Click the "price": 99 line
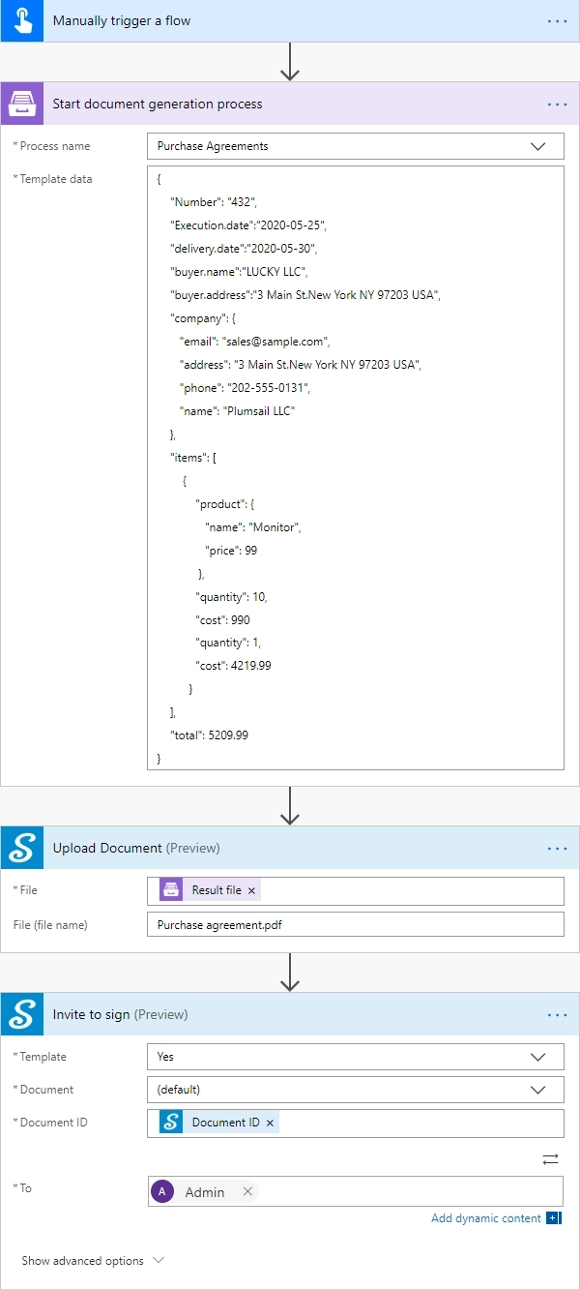 [x=231, y=550]
